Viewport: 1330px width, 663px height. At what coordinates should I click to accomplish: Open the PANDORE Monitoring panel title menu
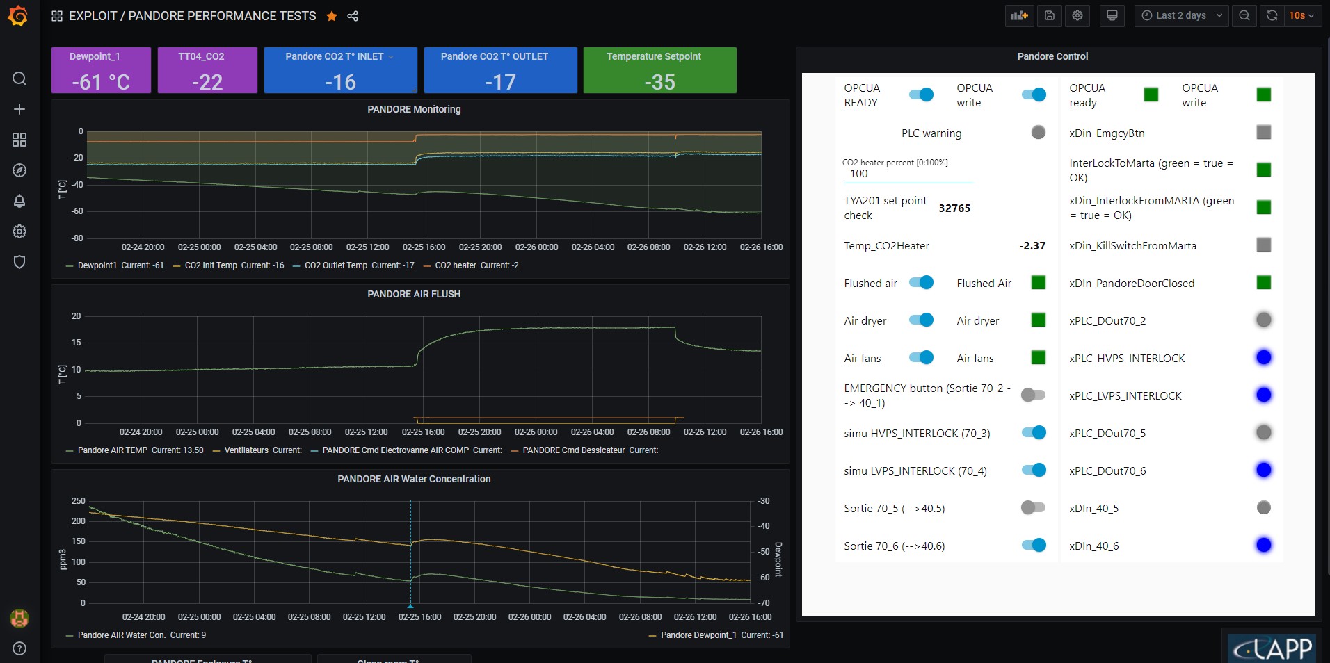point(414,109)
